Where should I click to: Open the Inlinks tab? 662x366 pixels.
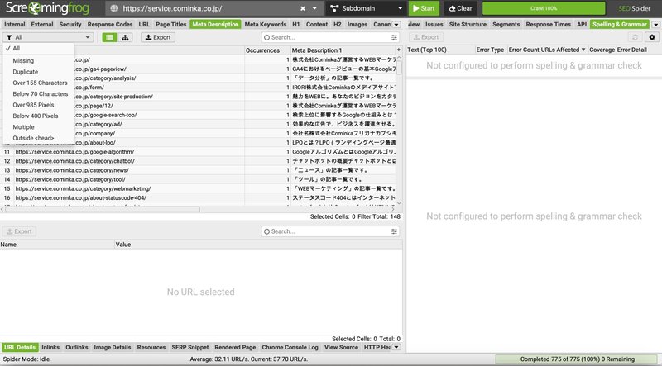[50, 347]
